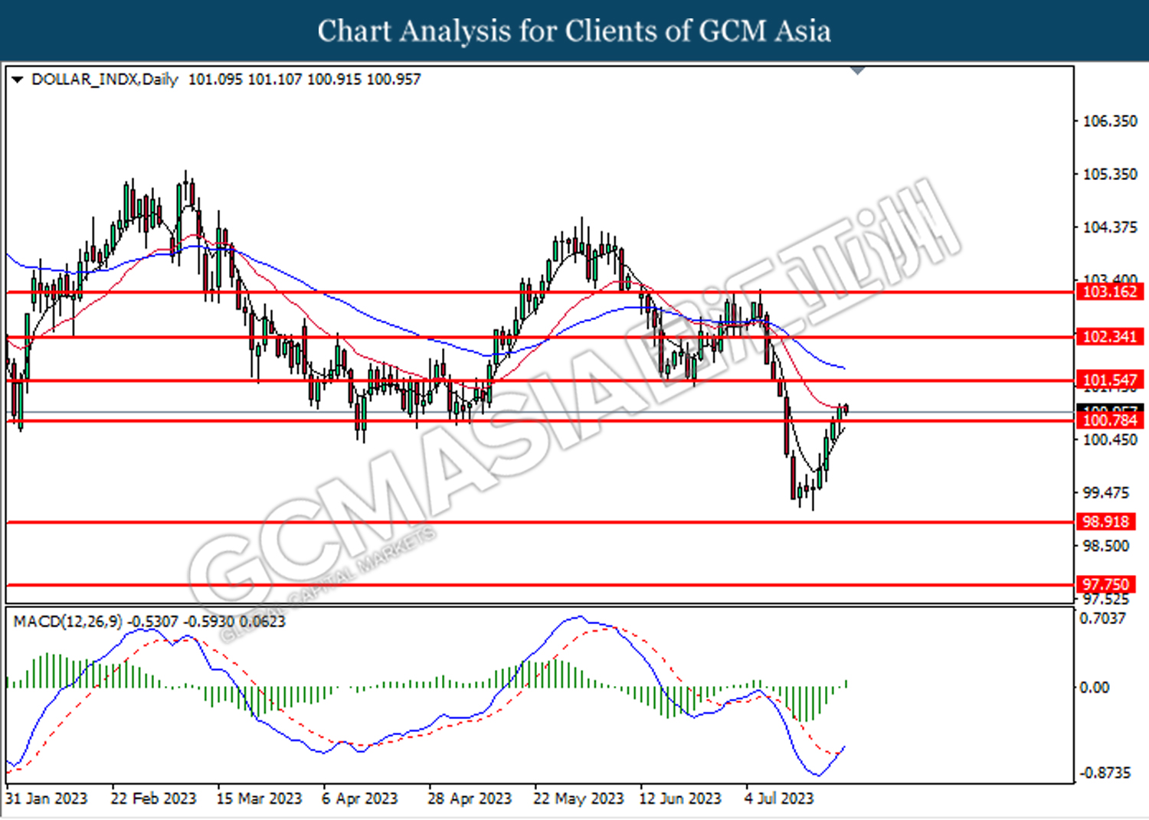Click the 106.350 price axis value
Viewport: 1149px width, 820px height.
(1109, 121)
